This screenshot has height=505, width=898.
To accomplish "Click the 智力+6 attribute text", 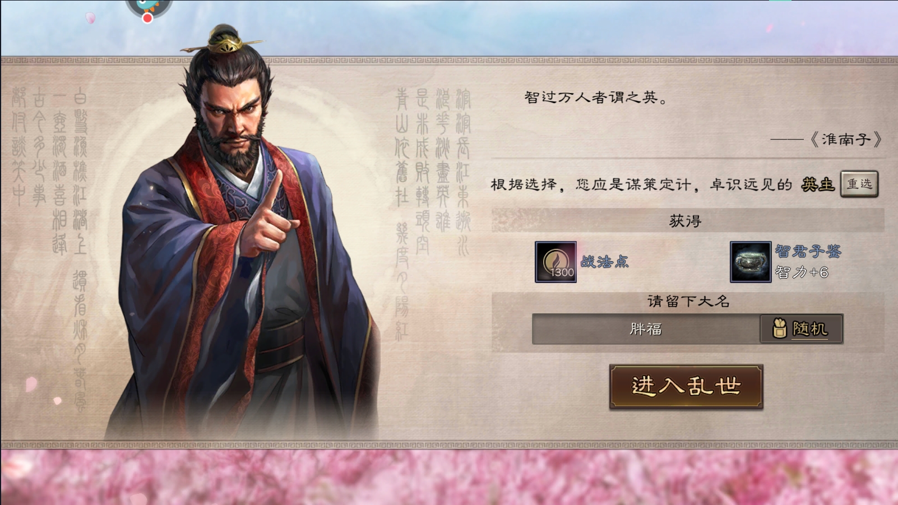I will pos(802,272).
